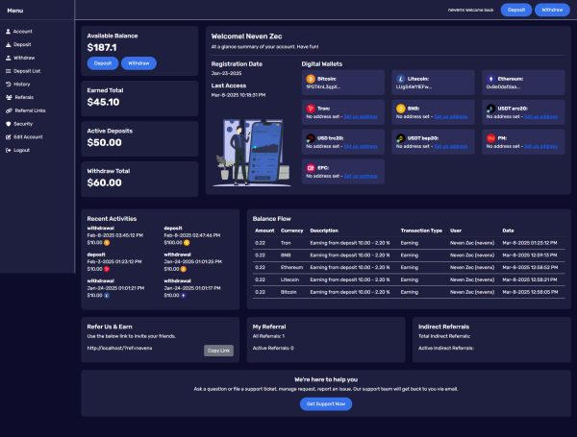Viewport: 577px width, 437px height.
Task: Click the Tron wallet icon
Action: pyautogui.click(x=311, y=109)
